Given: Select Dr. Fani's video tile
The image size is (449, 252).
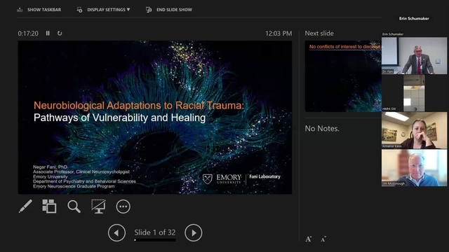Looking at the screenshot, I should [x=414, y=56].
